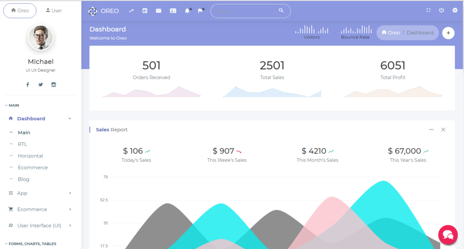Open the Sales Report three-dots menu
This screenshot has width=464, height=249.
click(431, 130)
